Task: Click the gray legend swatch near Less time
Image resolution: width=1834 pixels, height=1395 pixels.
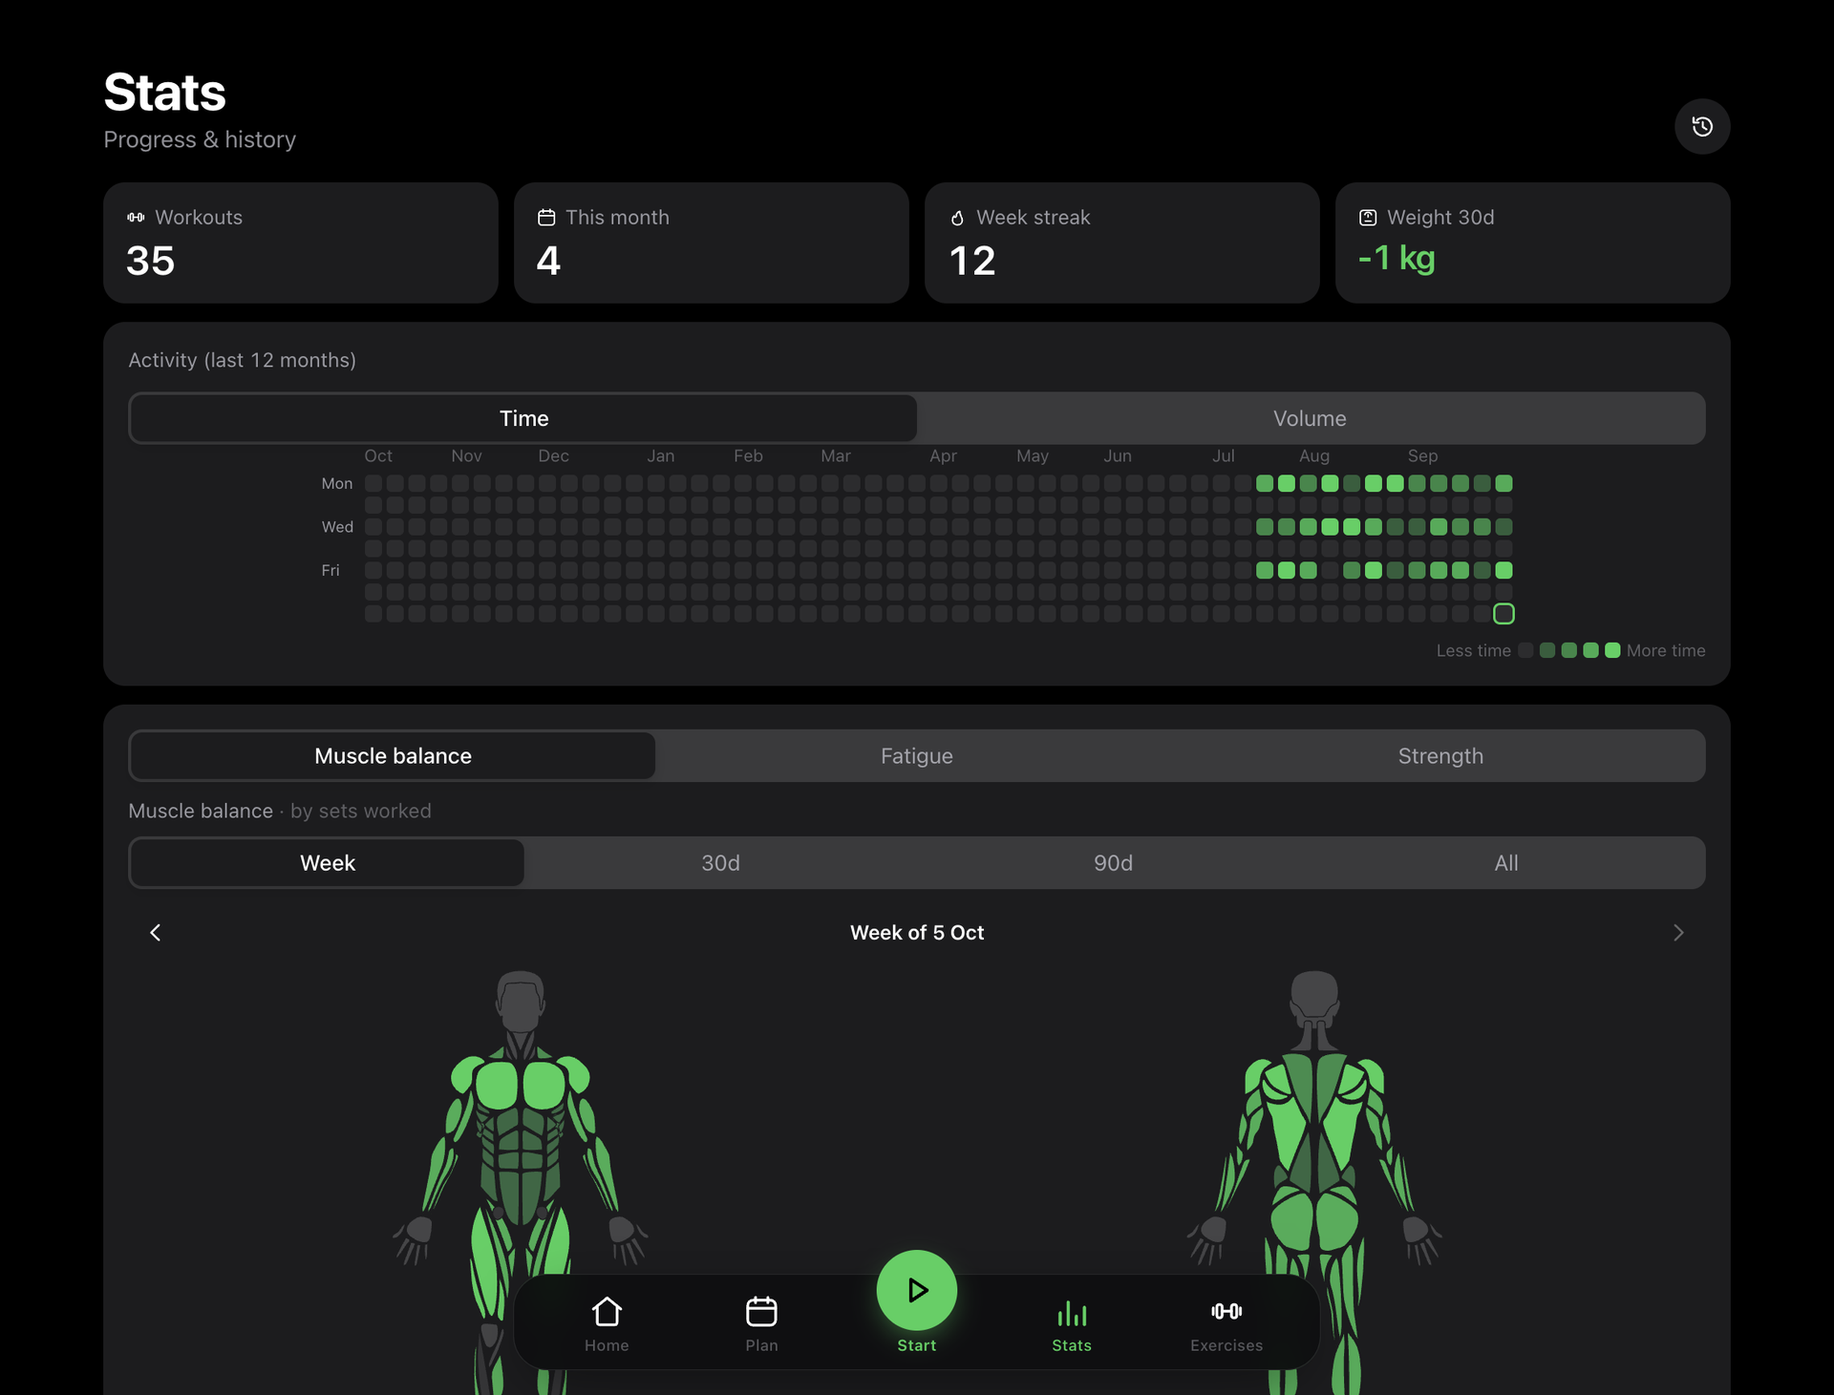Action: click(x=1525, y=650)
